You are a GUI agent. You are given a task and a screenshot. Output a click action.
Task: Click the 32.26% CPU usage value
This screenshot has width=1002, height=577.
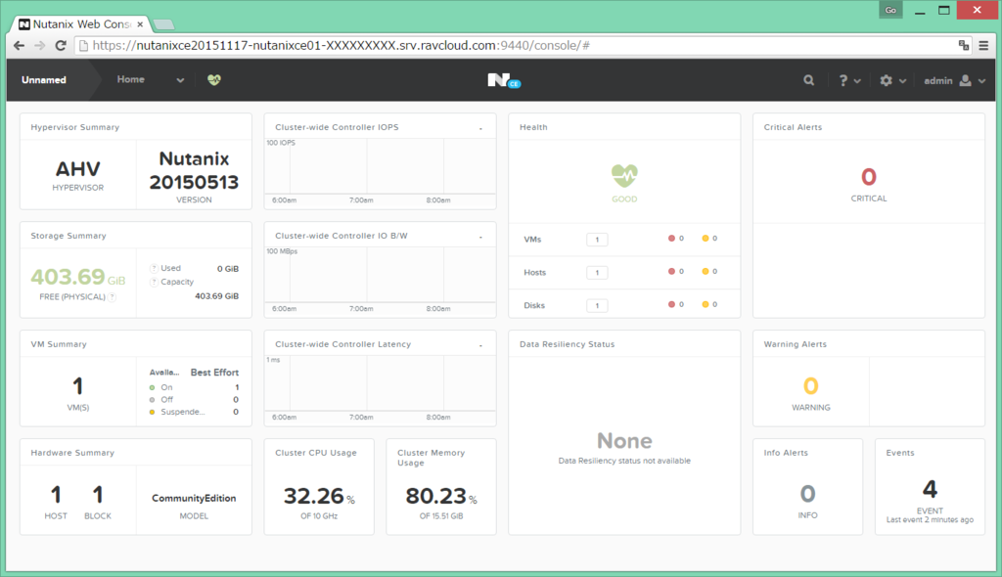(x=319, y=496)
